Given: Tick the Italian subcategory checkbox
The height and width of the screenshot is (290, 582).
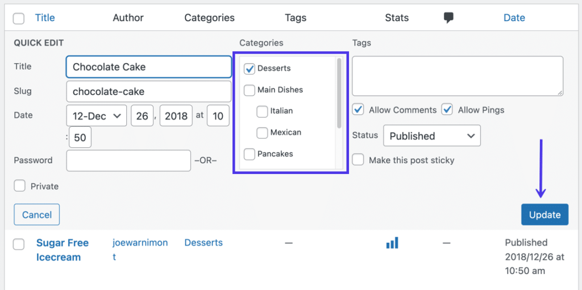Looking at the screenshot, I should (x=262, y=111).
